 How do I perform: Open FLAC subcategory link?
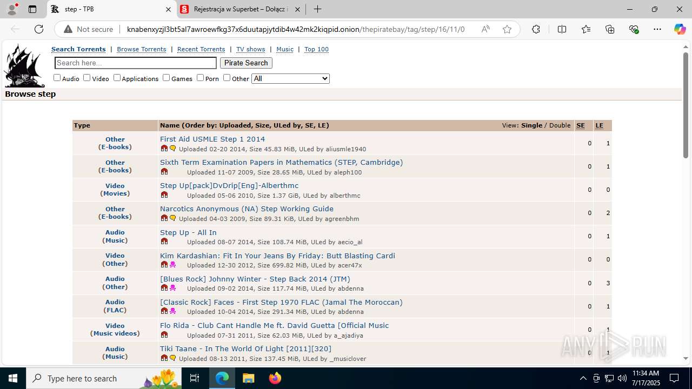115,310
